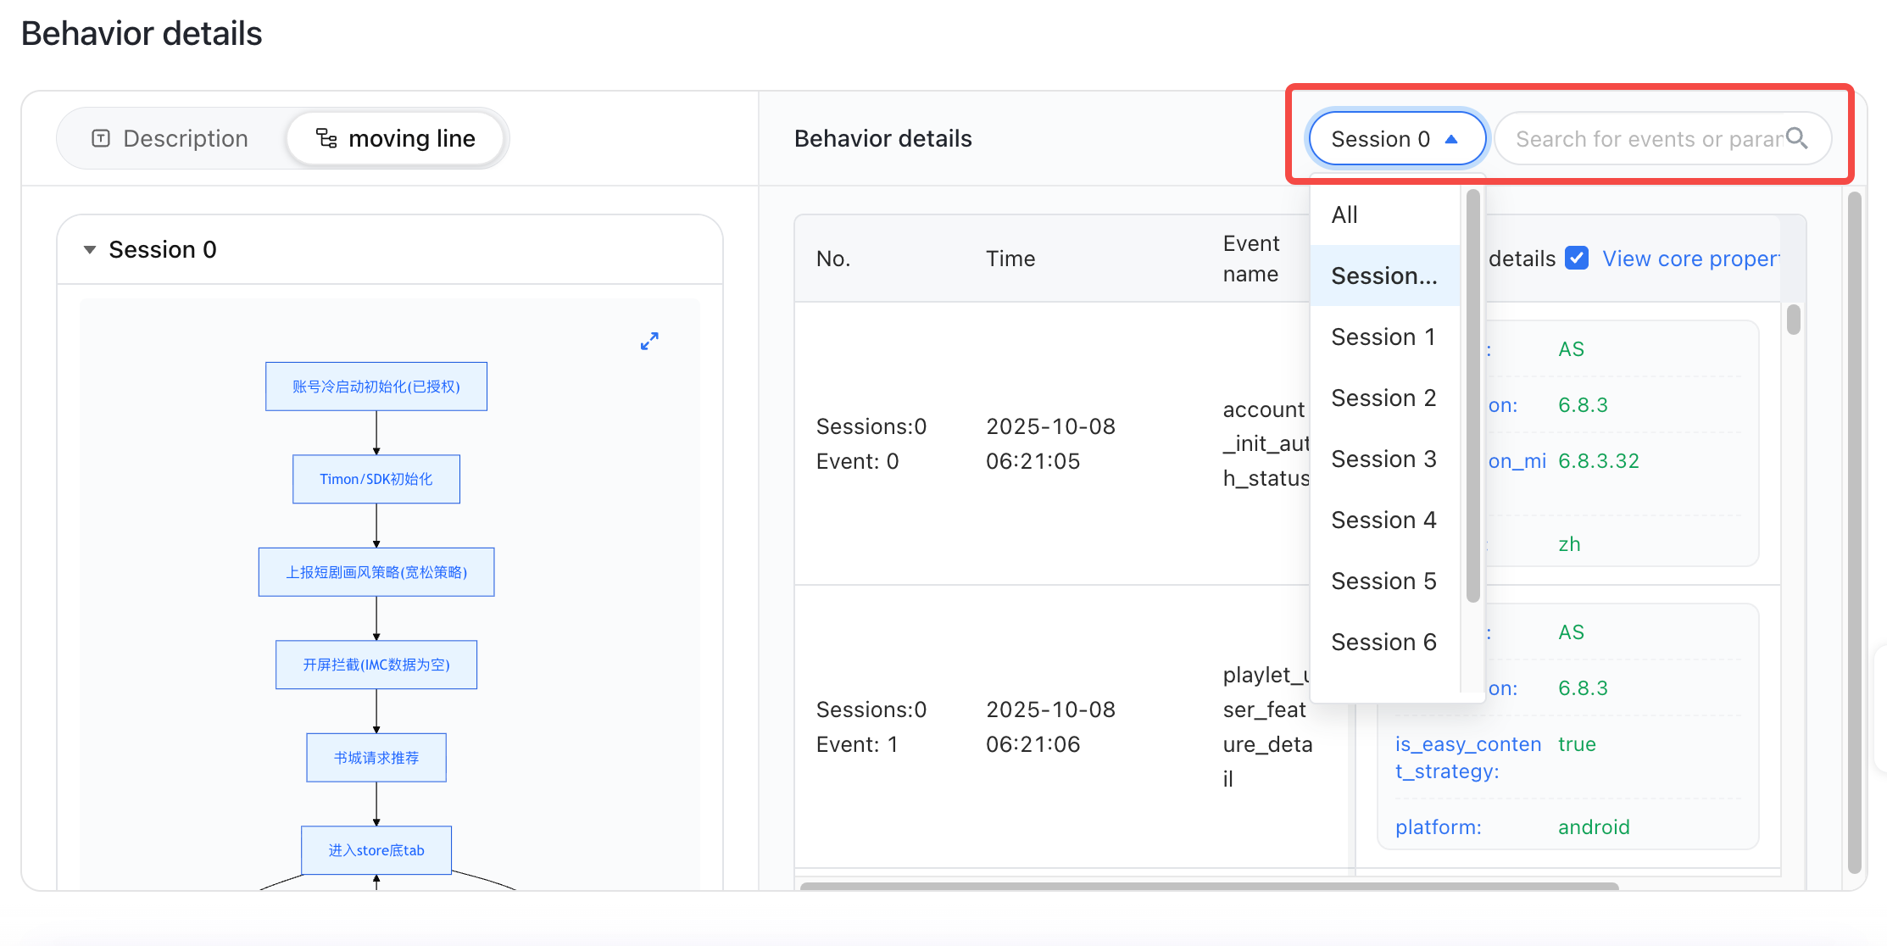Toggle the View core properties checkbox
The image size is (1887, 946).
(x=1577, y=258)
